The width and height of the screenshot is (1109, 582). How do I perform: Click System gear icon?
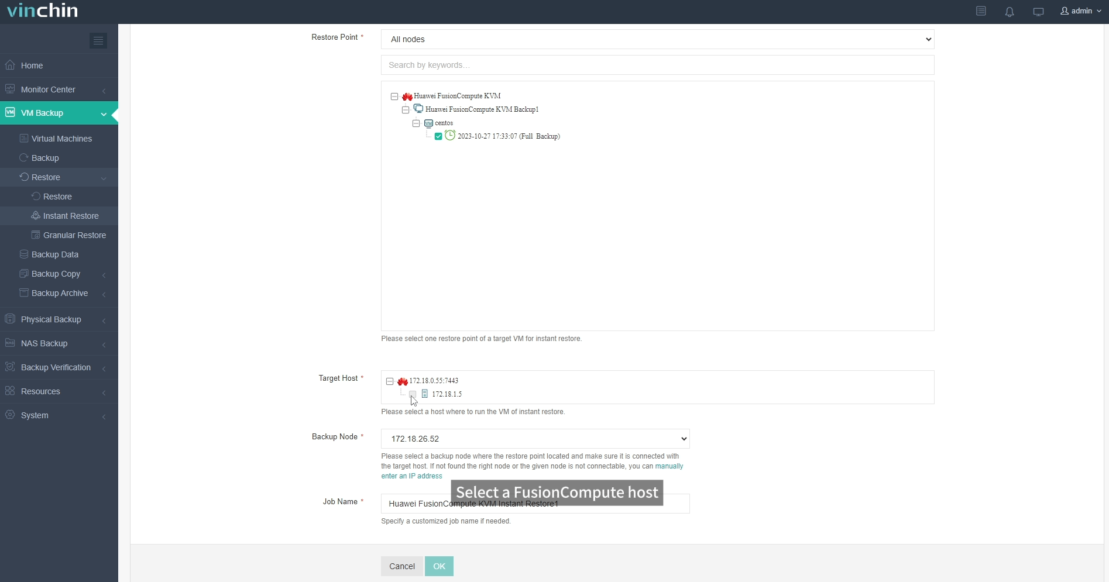(x=10, y=415)
